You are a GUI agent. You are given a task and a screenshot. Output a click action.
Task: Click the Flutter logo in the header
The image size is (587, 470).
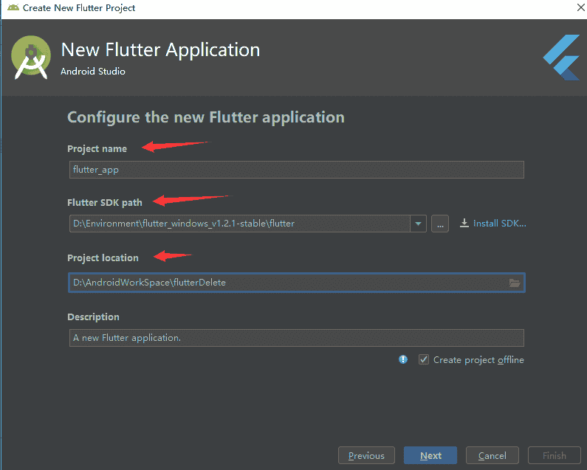pos(561,57)
